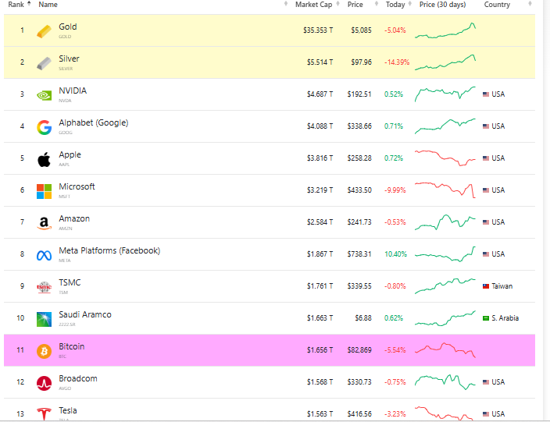Sort by Country column header
This screenshot has height=422, width=550.
pyautogui.click(x=497, y=5)
